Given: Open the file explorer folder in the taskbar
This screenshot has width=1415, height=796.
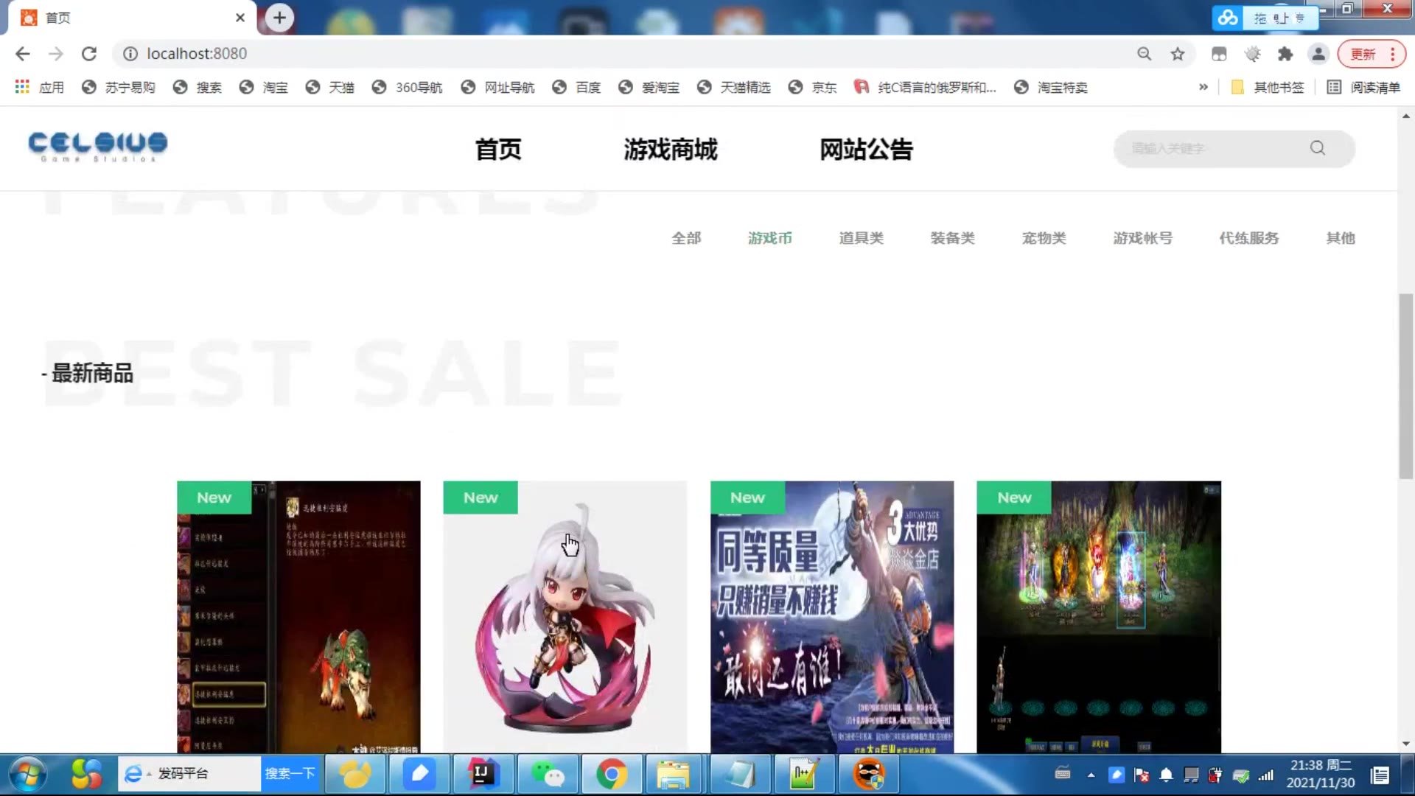Looking at the screenshot, I should pyautogui.click(x=674, y=774).
